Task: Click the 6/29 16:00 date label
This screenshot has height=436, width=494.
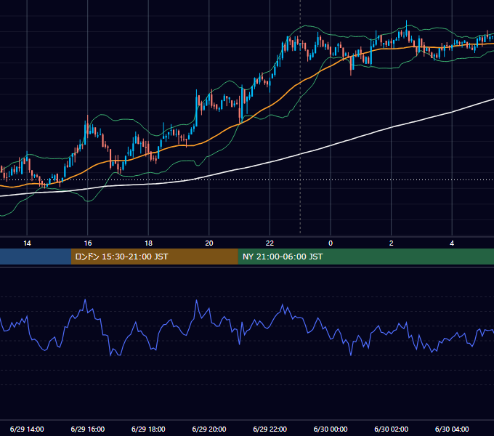Action: click(88, 429)
